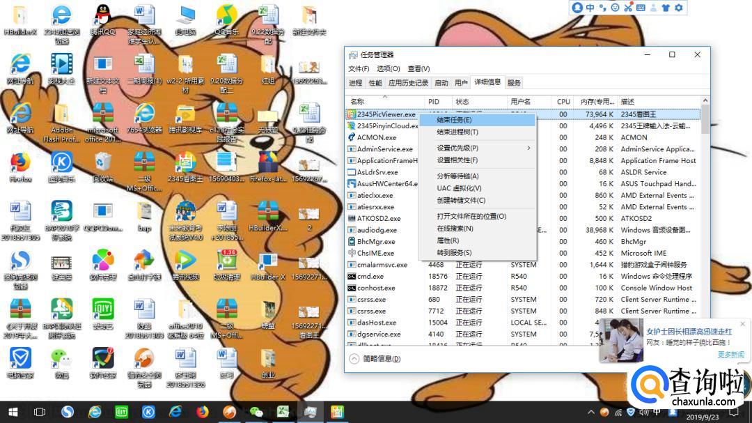Open the nurse news headline link
The width and height of the screenshot is (752, 423).
(689, 331)
